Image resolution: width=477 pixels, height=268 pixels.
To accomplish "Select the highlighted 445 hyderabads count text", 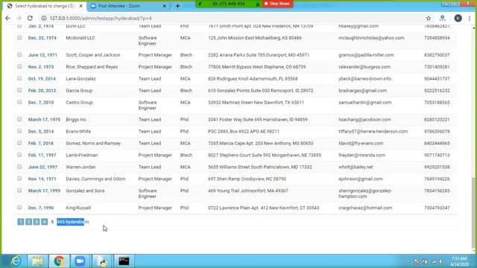I will [73, 222].
